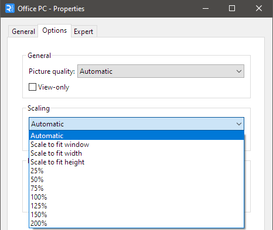Pick 100% scaling from the list

click(x=136, y=197)
